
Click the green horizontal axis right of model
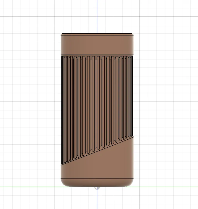click(166, 186)
